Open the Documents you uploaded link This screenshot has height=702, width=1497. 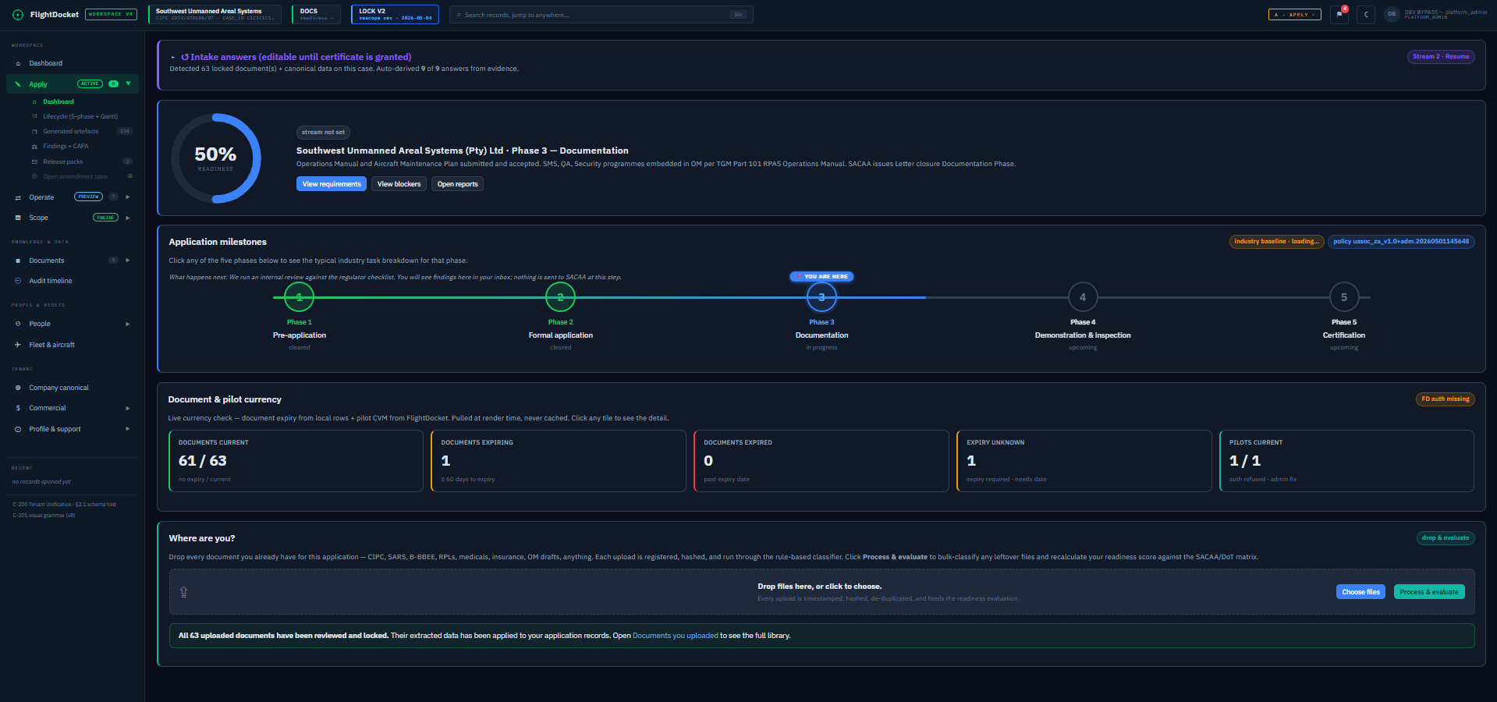coord(676,636)
